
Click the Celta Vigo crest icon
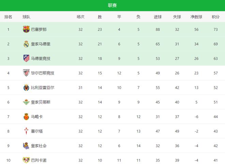[26, 131]
